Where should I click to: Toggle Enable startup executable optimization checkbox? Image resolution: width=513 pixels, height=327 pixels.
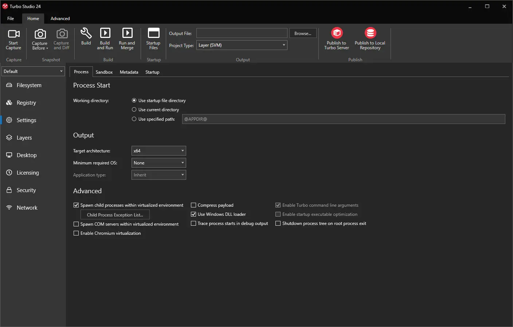278,214
